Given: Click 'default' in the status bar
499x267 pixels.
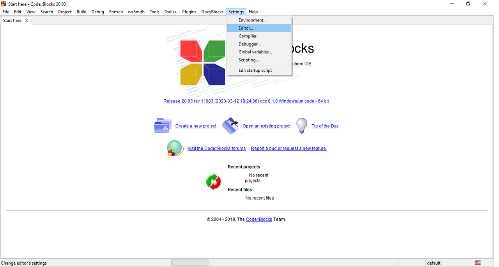Looking at the screenshot, I should [434, 263].
